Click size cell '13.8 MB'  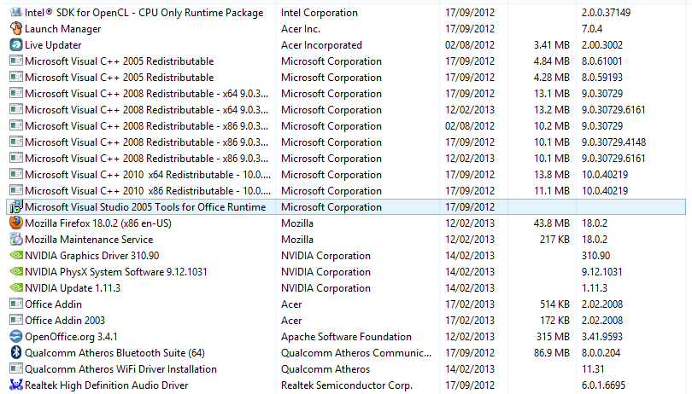[552, 175]
